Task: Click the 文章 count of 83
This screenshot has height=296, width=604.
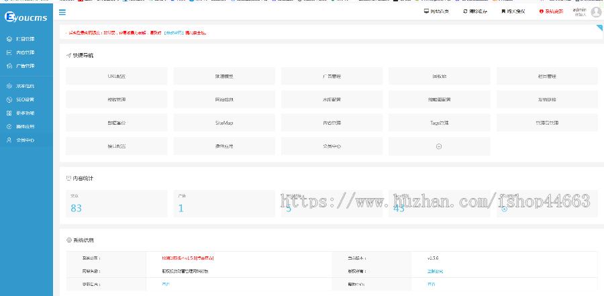Action: 77,208
